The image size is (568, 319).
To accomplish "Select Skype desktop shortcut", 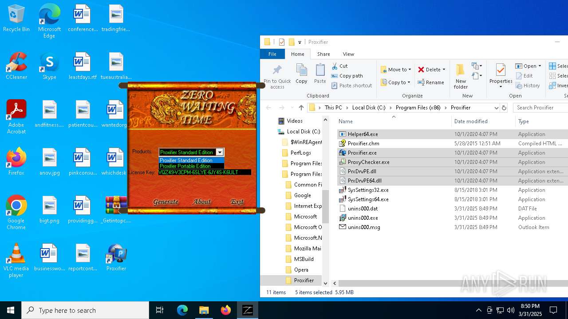I will pyautogui.click(x=49, y=66).
